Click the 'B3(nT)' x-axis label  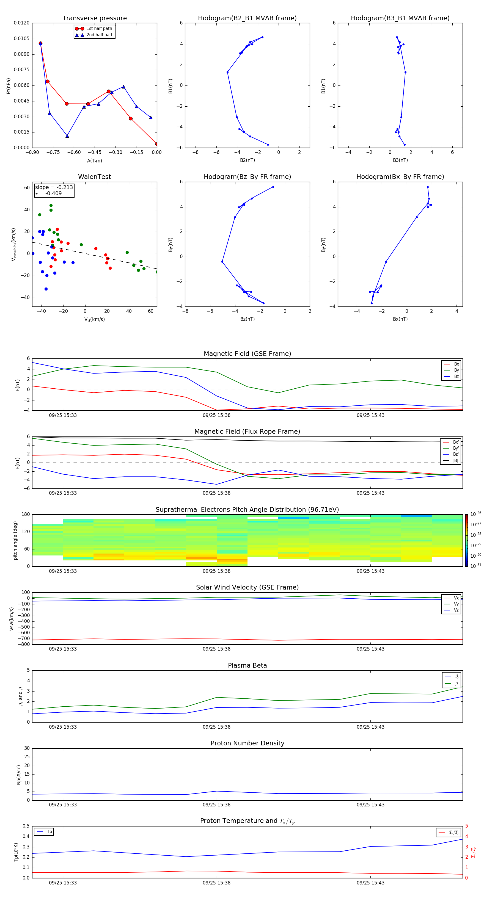pos(400,160)
